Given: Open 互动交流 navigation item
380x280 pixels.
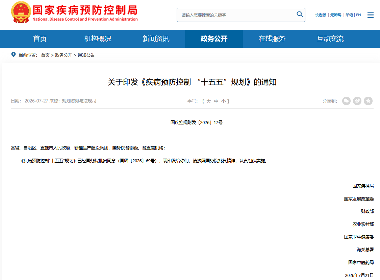Looking at the screenshot, I should coord(330,39).
